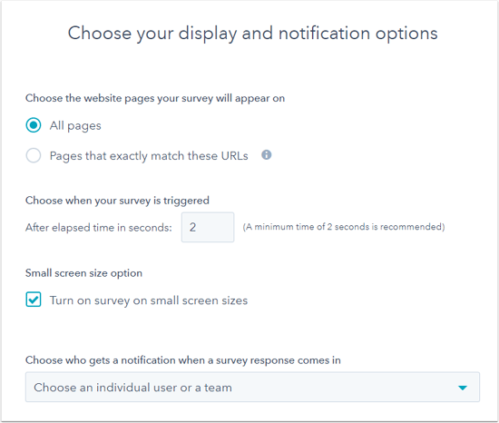Click the info icon beside the URLs option

[267, 155]
